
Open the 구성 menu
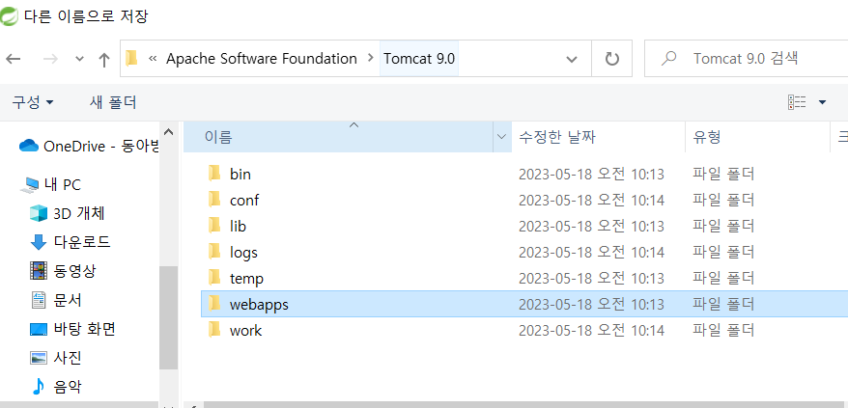click(33, 102)
